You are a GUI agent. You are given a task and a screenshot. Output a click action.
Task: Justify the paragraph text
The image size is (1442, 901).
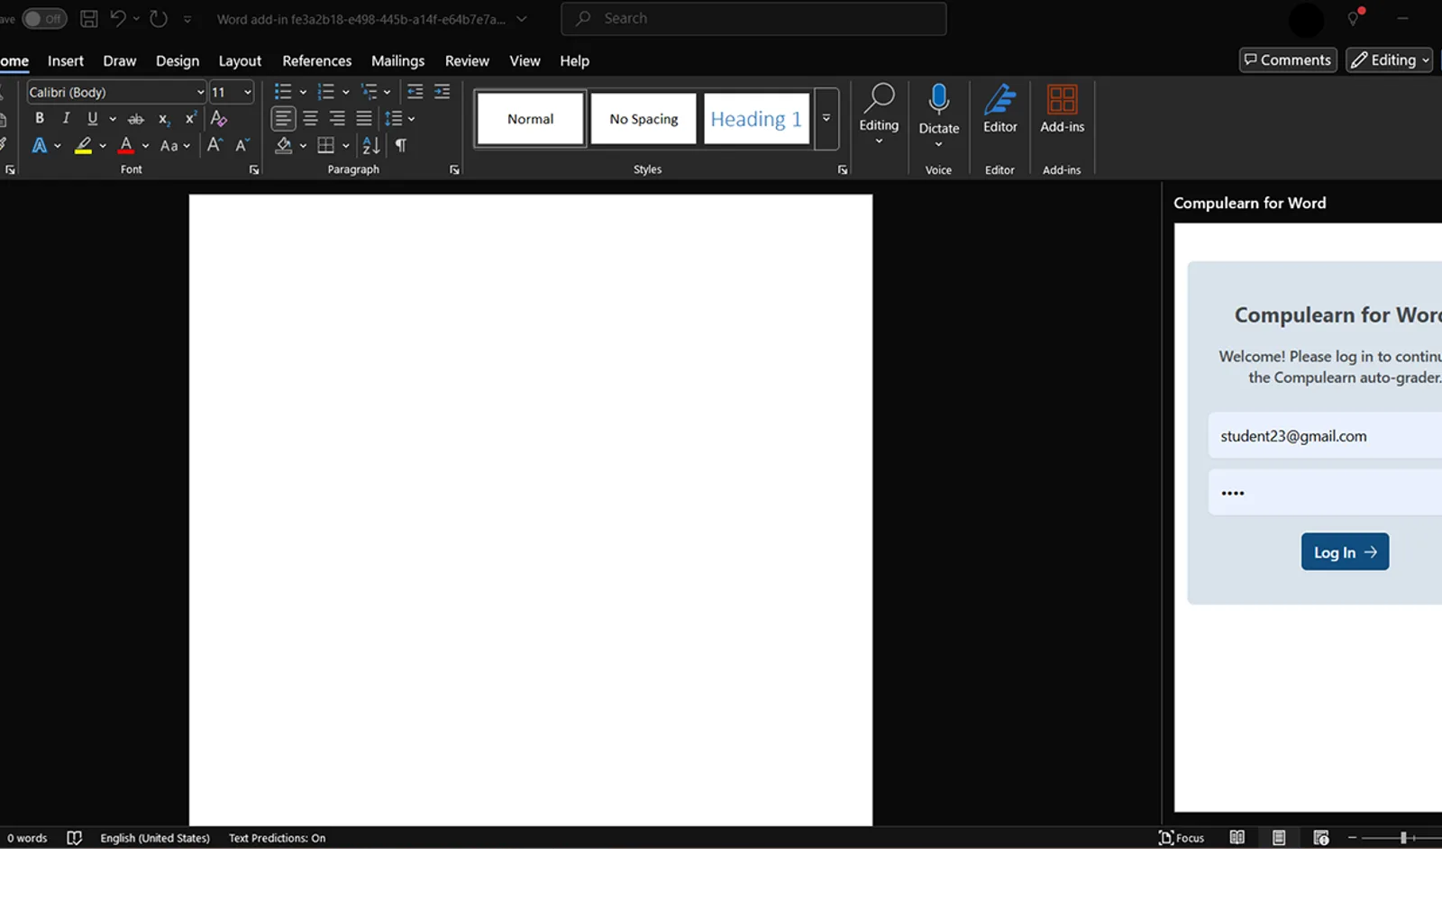click(x=364, y=118)
